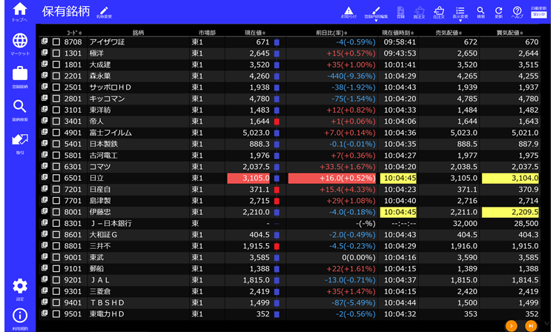556x332 pixels.
Task: Sort by 売気配値 column header
Action: pyautogui.click(x=449, y=33)
